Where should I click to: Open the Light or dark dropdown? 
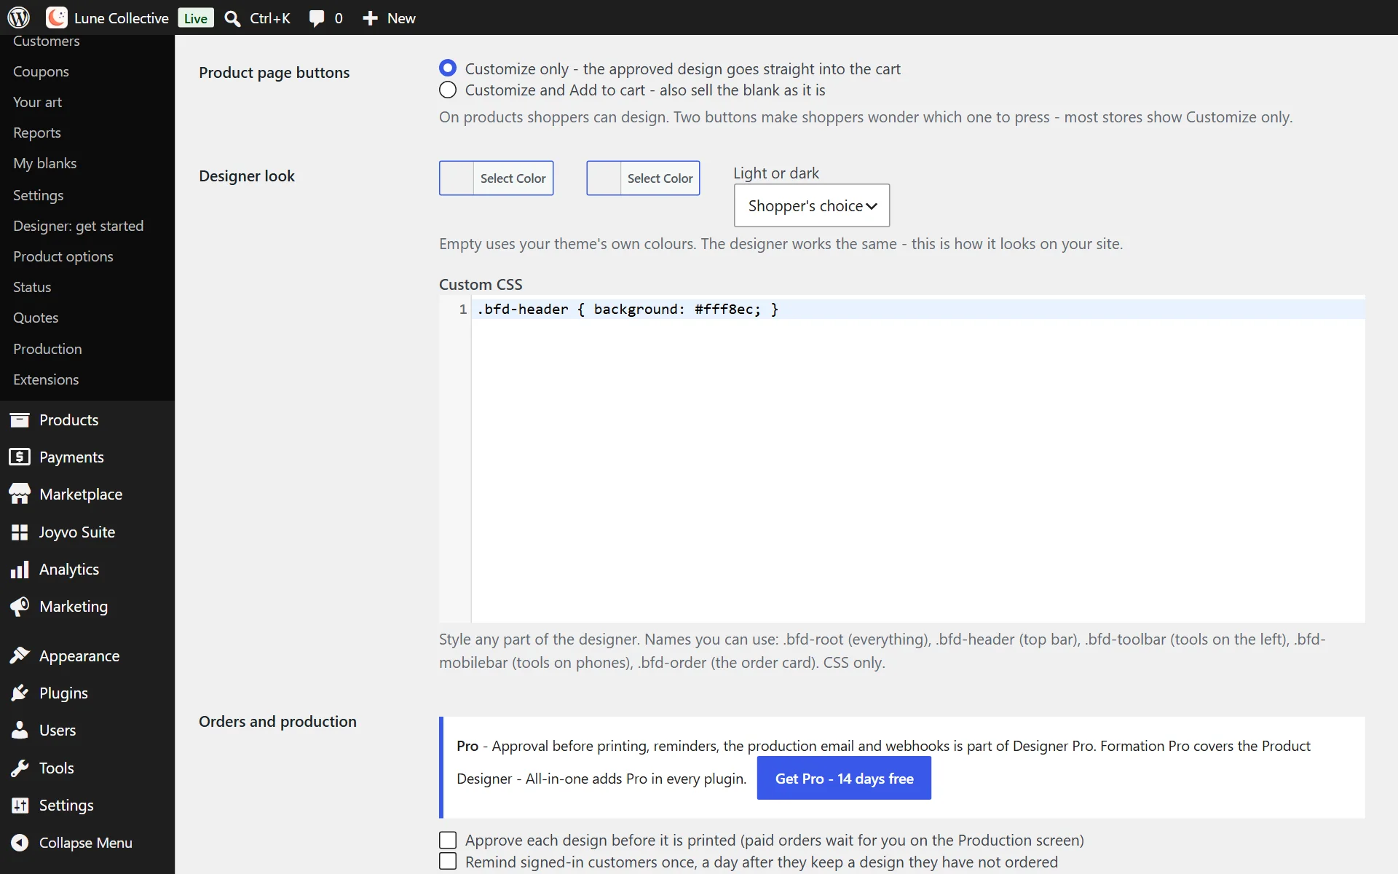coord(811,205)
